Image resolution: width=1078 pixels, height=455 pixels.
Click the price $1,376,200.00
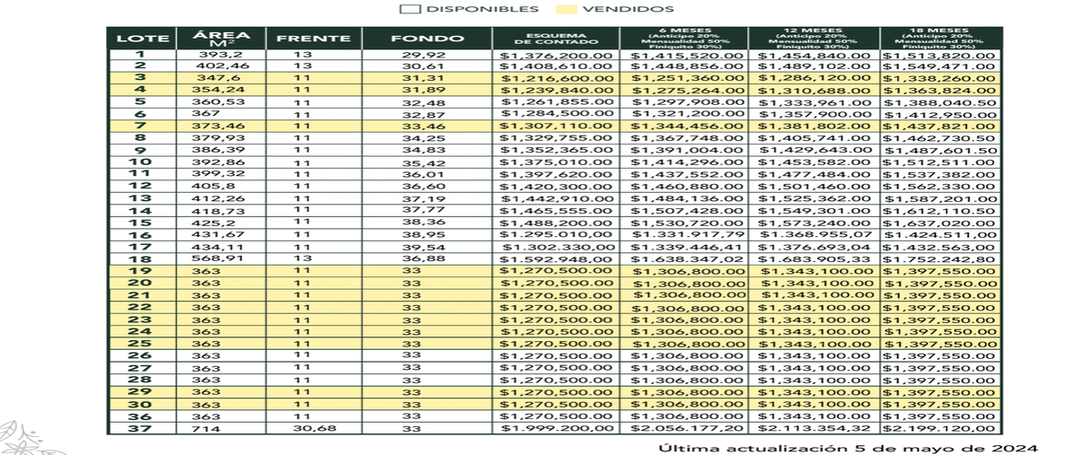point(556,55)
